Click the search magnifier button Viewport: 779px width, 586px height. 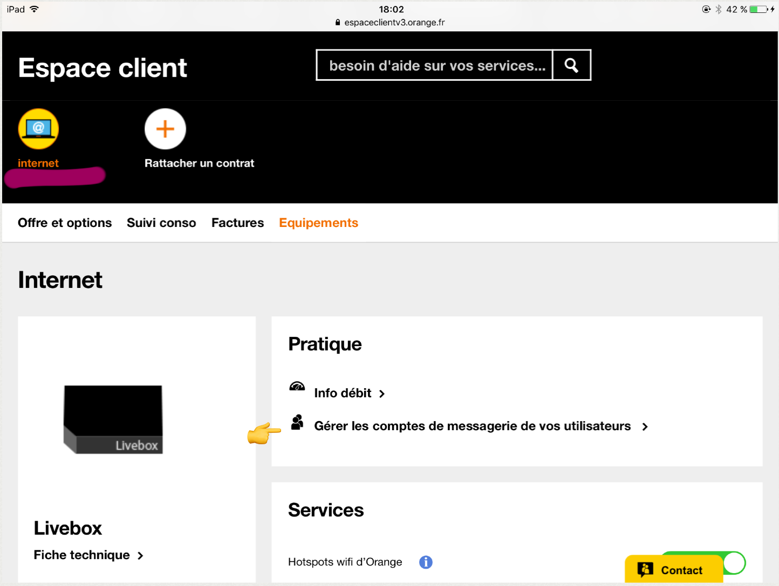571,65
